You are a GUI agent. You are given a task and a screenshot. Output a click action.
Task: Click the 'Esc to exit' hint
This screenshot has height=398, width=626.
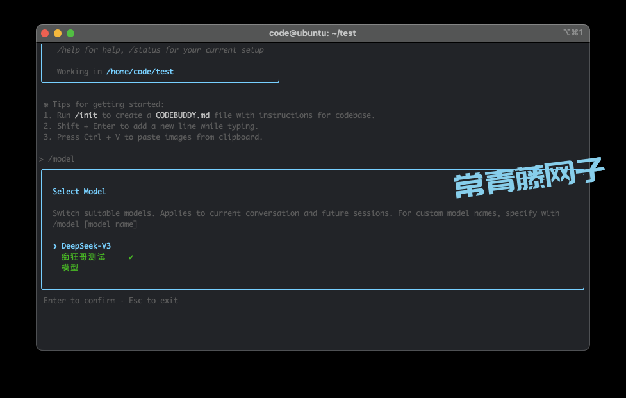tap(153, 301)
